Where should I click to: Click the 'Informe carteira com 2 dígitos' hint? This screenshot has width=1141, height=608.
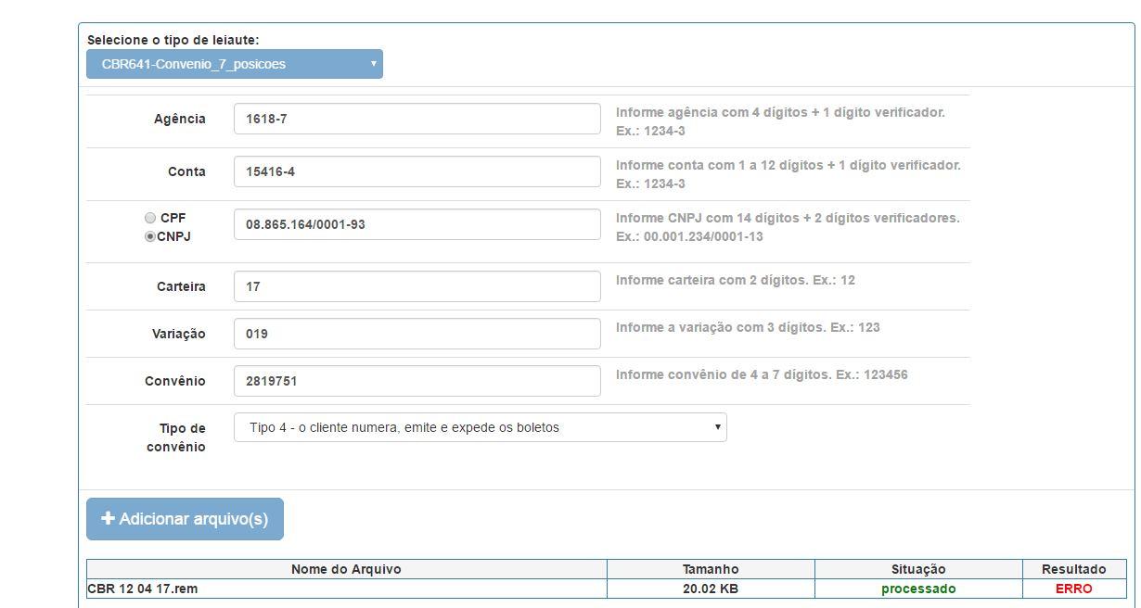click(x=736, y=280)
